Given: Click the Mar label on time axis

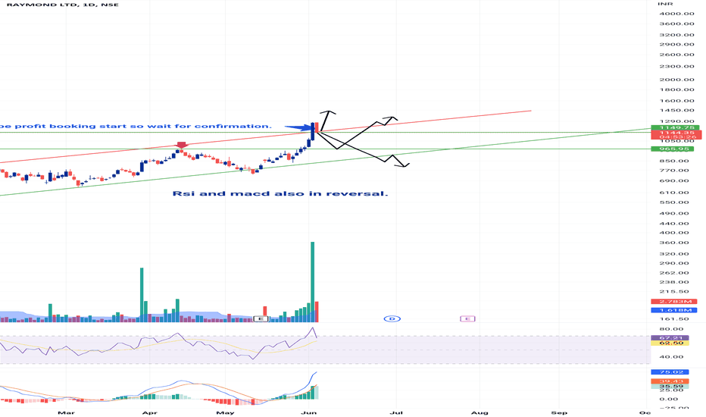Looking at the screenshot, I should [66, 412].
